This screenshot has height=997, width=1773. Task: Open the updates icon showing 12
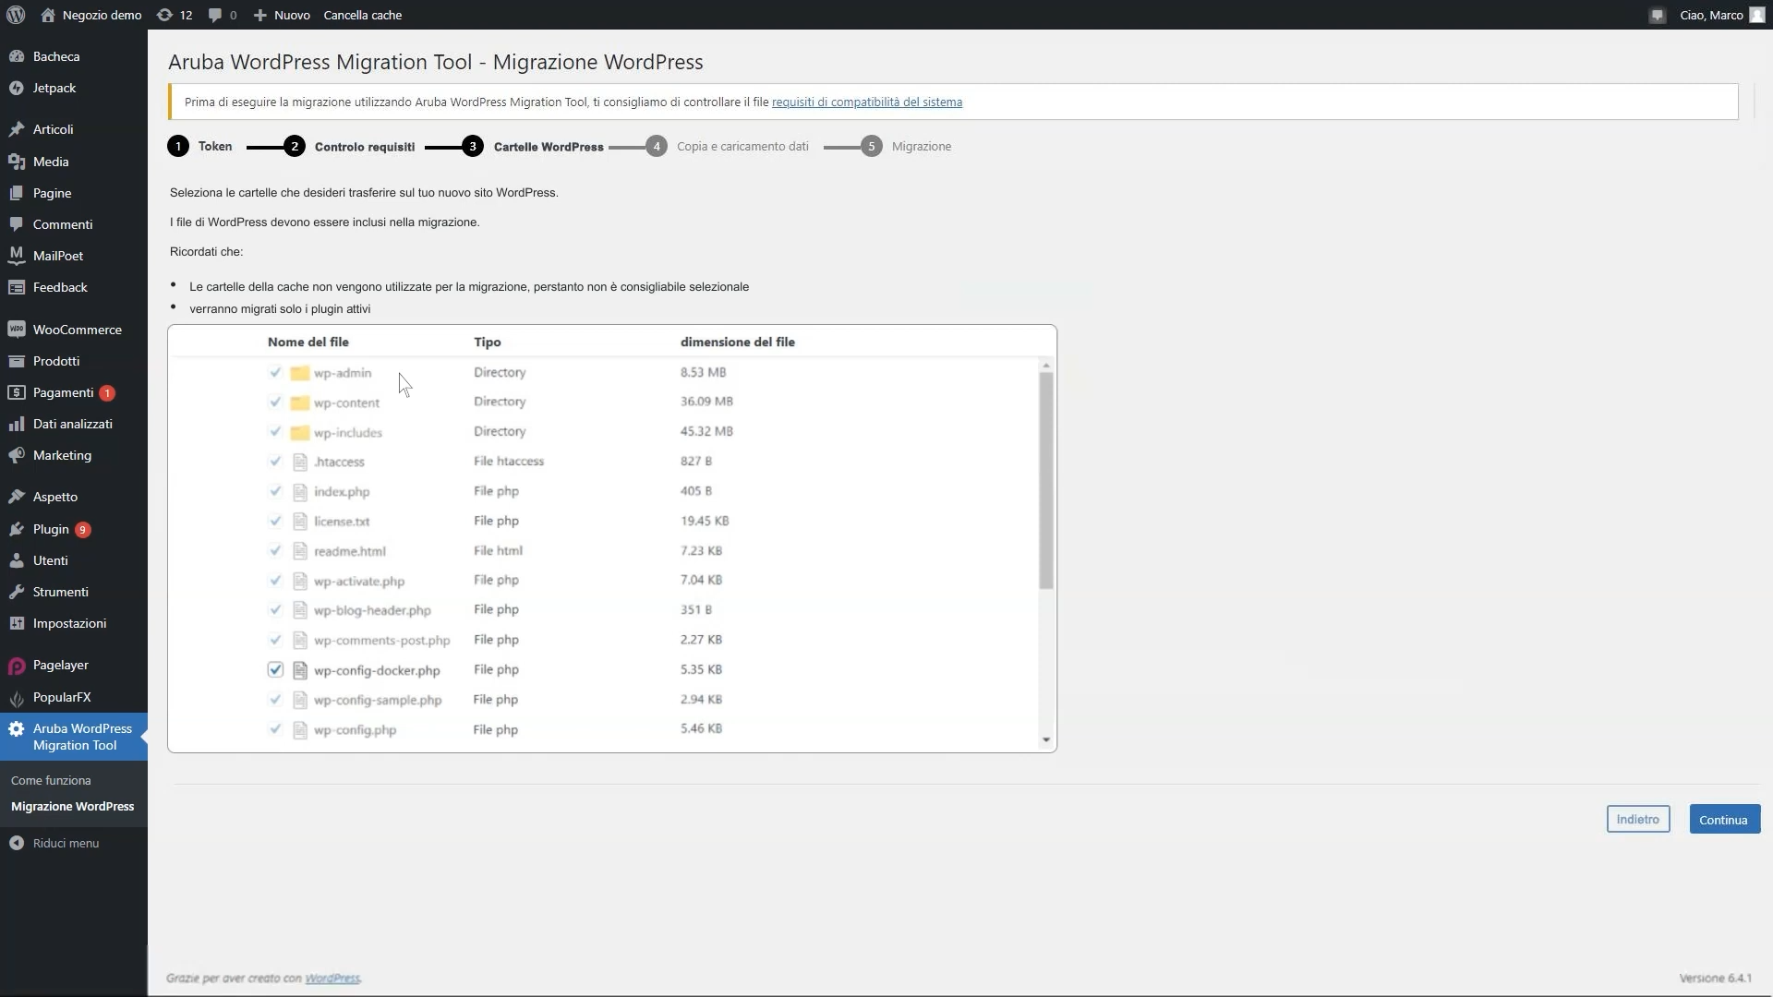pos(164,15)
